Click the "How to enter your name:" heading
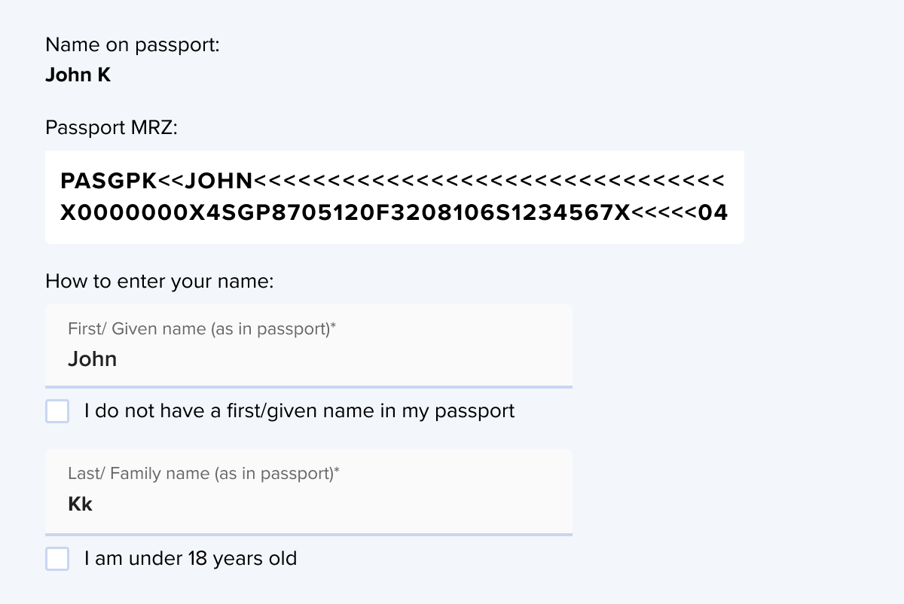Screen dimensions: 904x604 pos(159,282)
